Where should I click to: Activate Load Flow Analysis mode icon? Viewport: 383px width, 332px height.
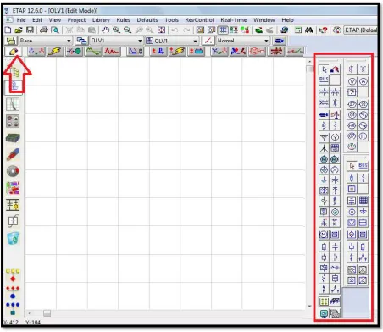tap(36, 52)
